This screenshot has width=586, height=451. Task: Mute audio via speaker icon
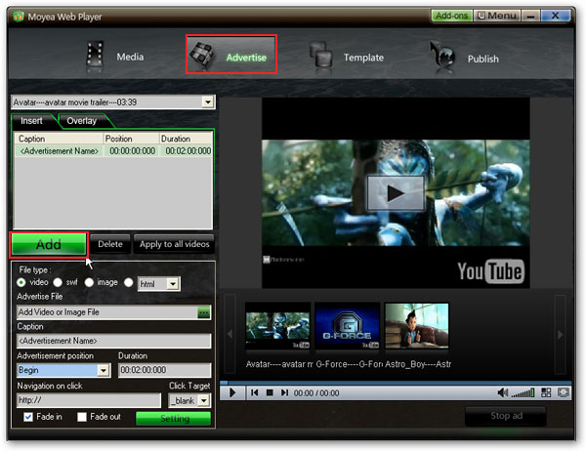click(503, 392)
